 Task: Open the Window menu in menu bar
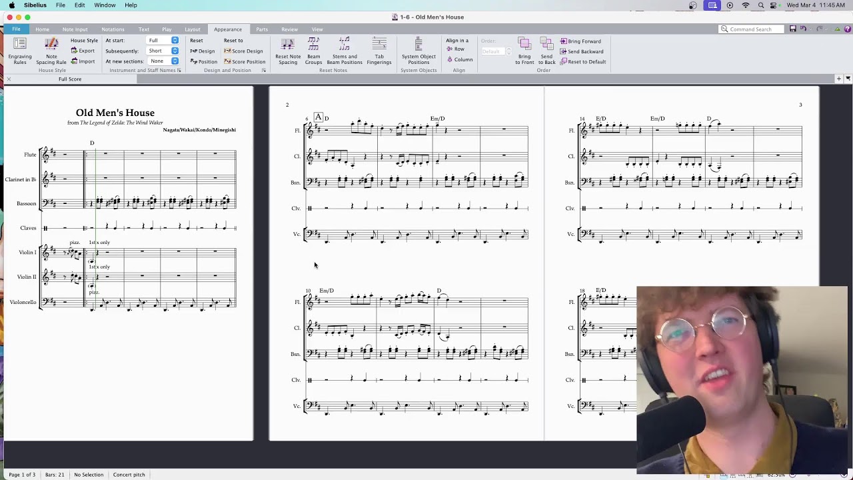point(105,5)
